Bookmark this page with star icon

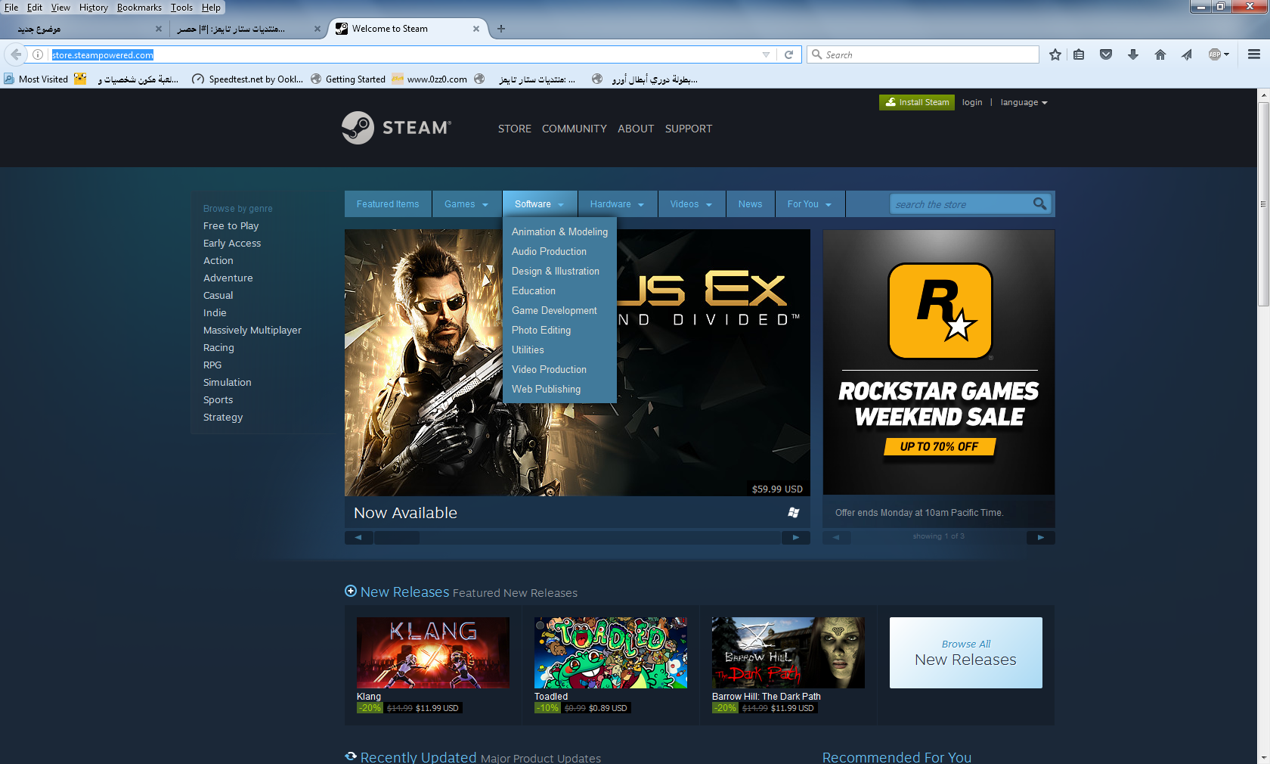1055,54
